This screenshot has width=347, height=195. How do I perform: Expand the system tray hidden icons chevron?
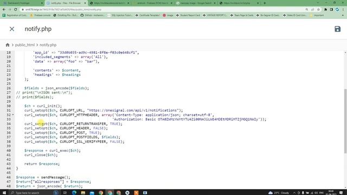click(294, 193)
